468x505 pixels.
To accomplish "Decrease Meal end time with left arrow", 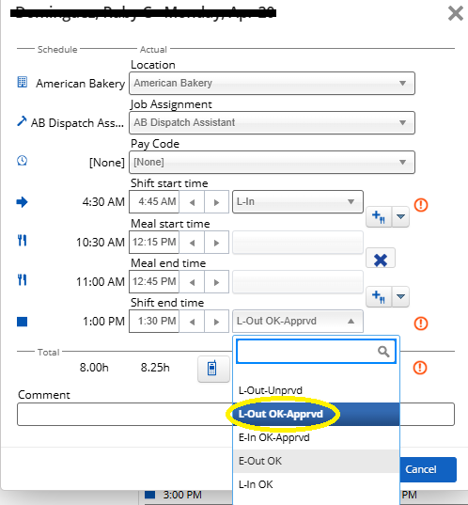I will [192, 282].
